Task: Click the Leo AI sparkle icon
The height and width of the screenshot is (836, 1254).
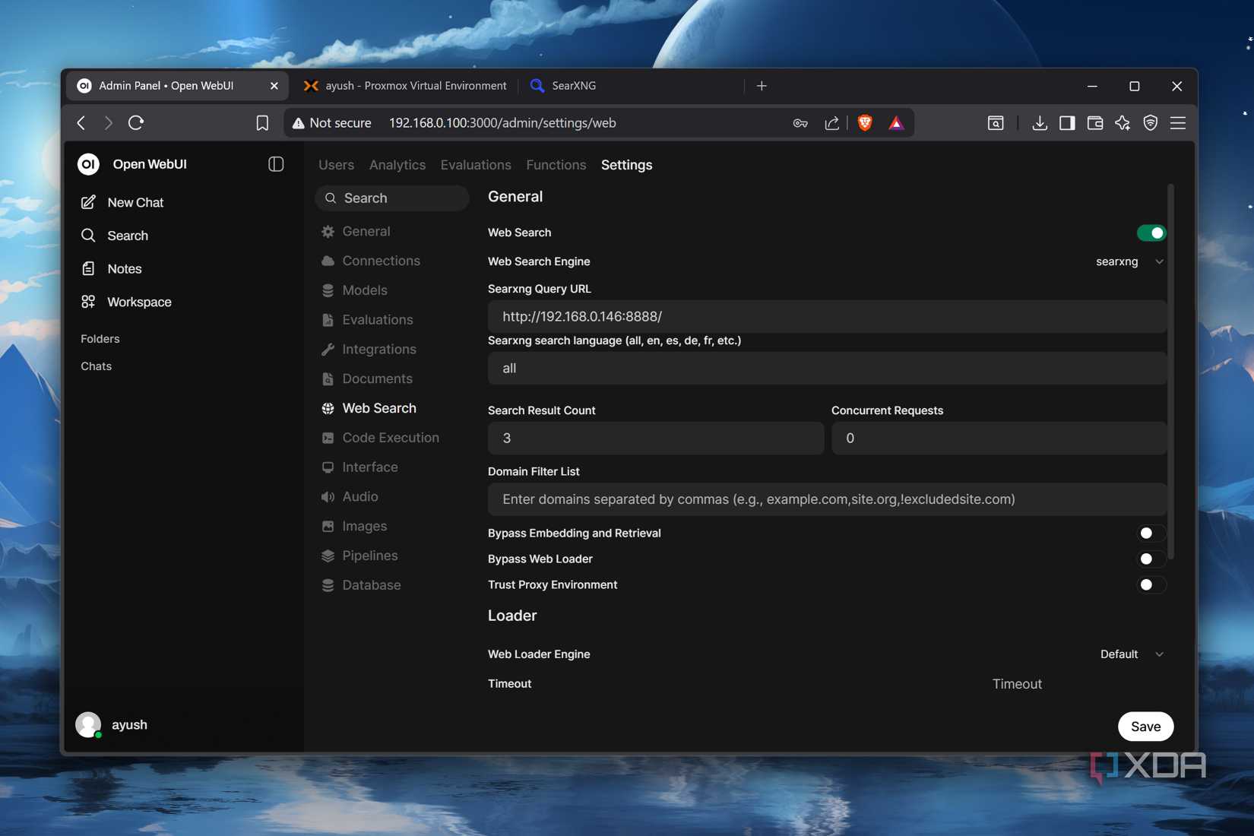Action: [1123, 123]
